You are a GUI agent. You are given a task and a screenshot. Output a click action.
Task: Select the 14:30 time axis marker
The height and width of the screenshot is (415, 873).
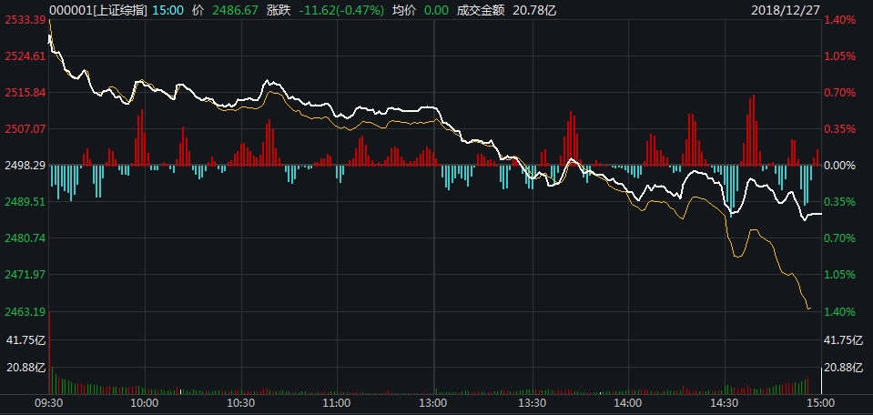tap(724, 402)
